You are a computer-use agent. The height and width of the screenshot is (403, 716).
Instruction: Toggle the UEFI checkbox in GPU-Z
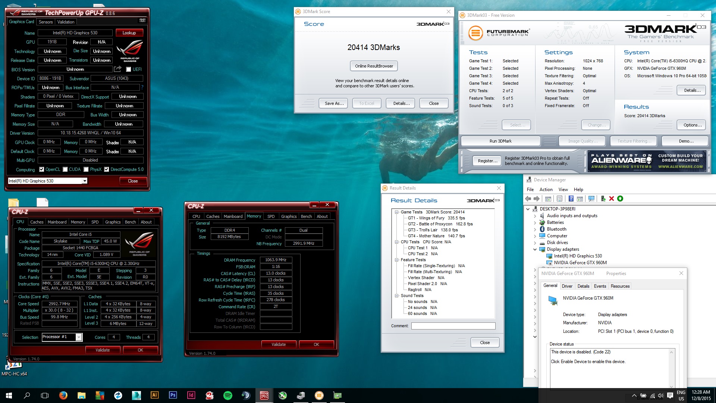(128, 69)
